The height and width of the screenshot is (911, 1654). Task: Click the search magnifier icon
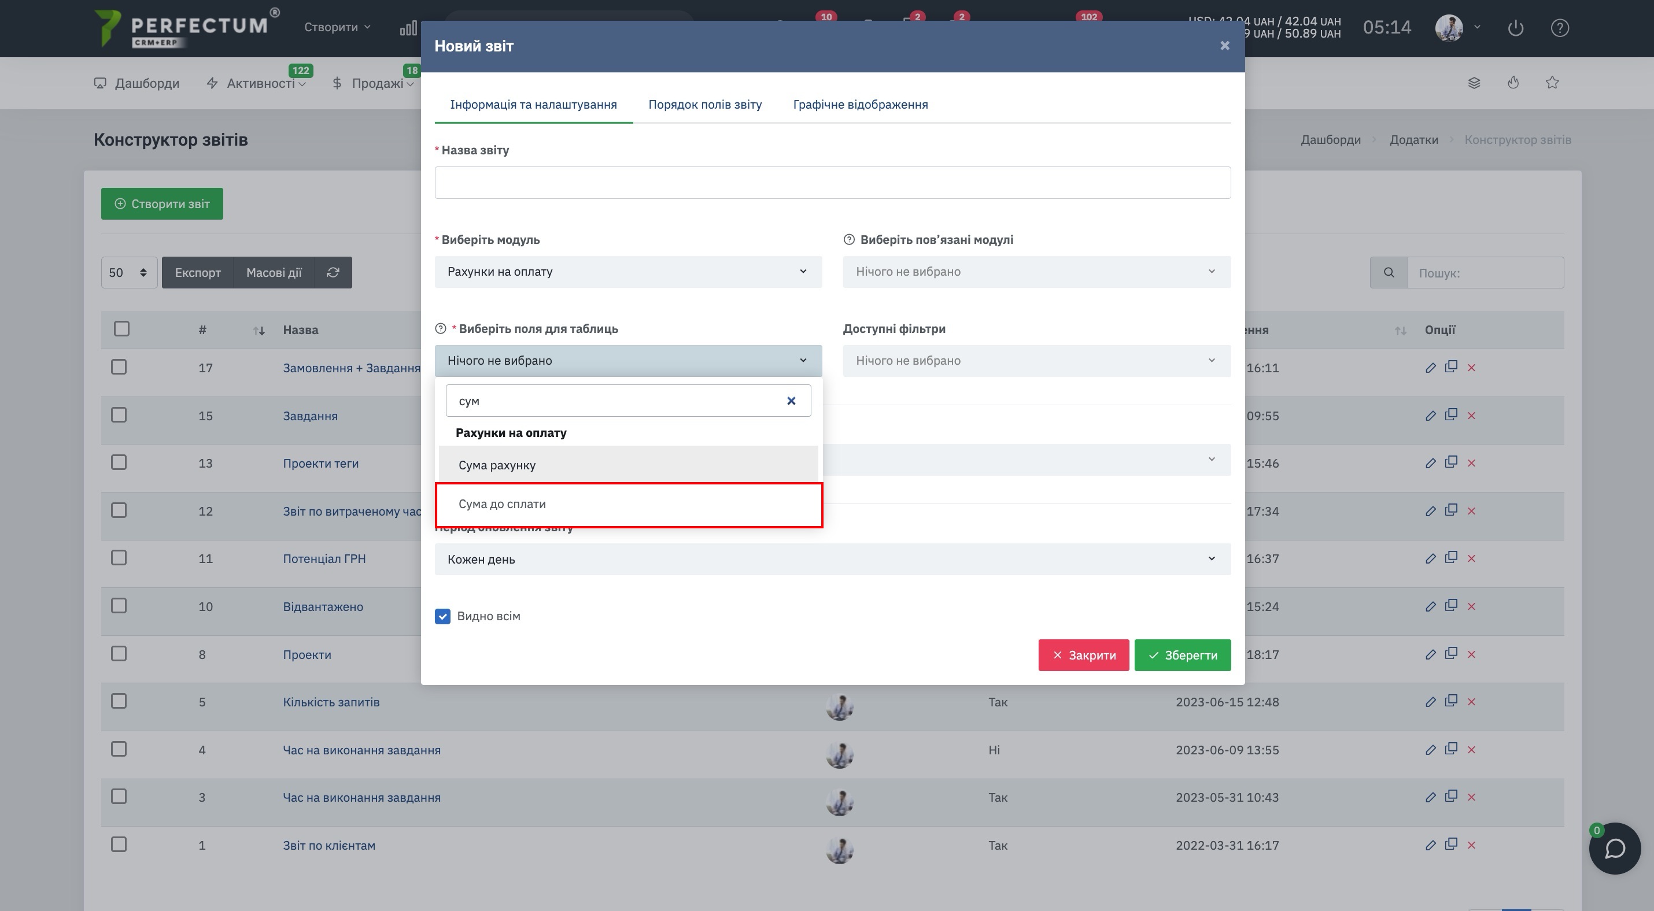pyautogui.click(x=1389, y=273)
